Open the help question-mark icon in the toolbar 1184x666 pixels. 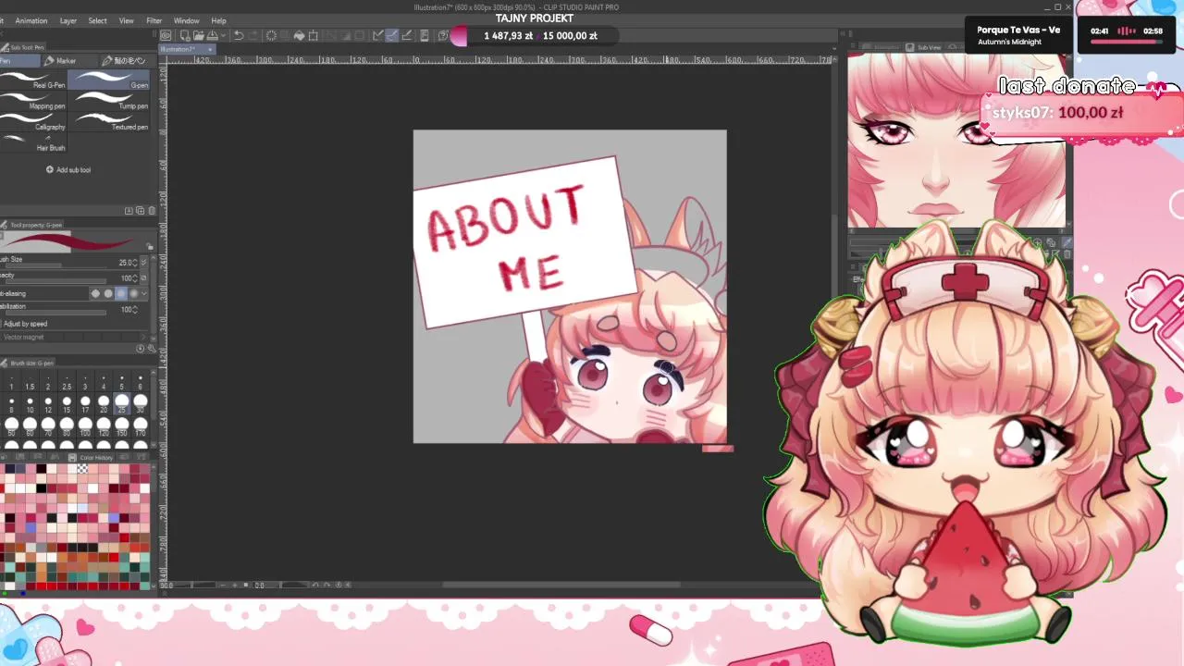[x=443, y=35]
